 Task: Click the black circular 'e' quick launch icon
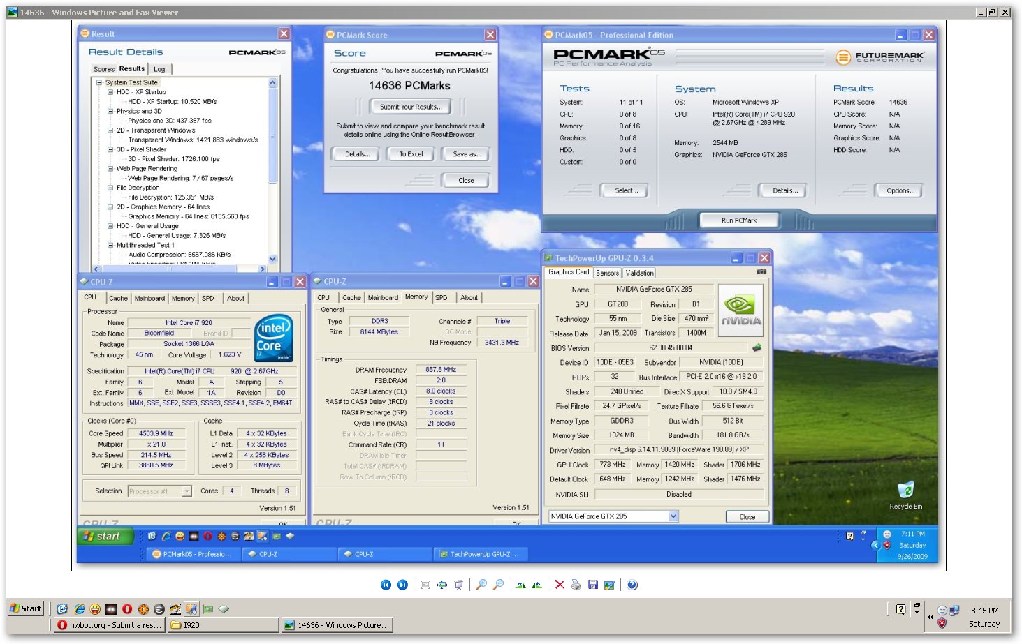pyautogui.click(x=159, y=609)
